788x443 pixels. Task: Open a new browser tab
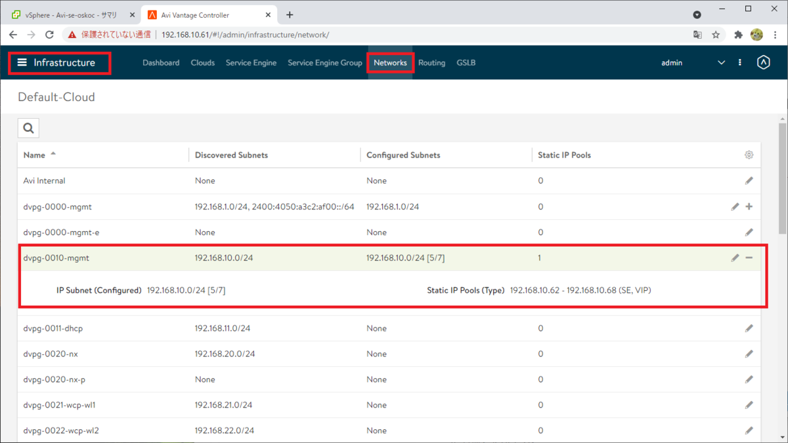[x=290, y=14]
